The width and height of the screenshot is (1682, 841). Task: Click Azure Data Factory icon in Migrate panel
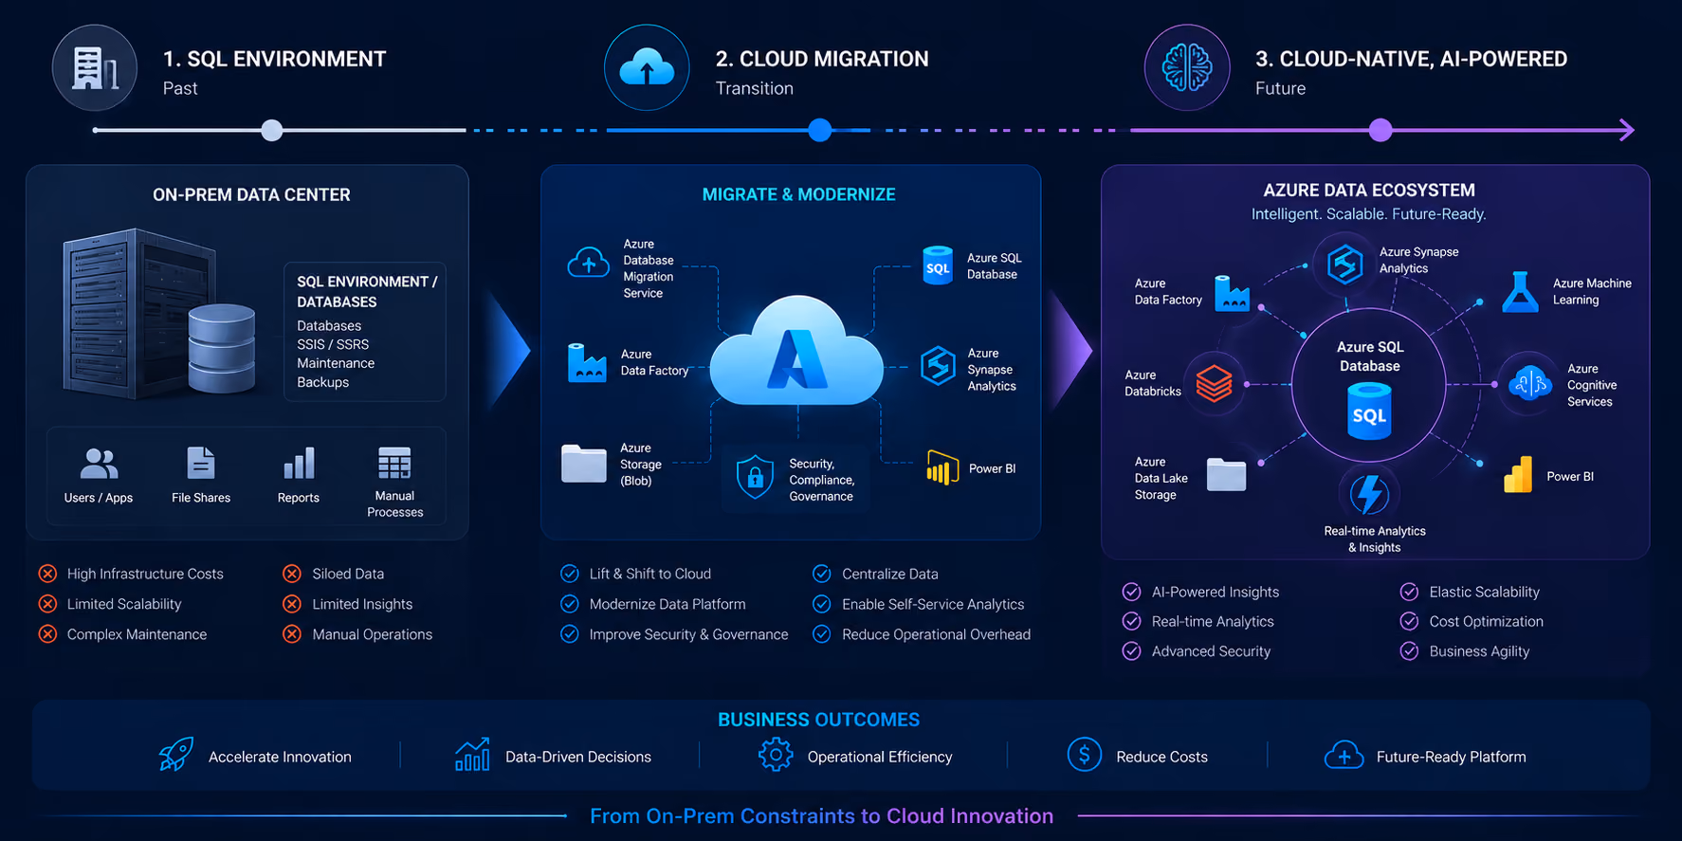click(x=587, y=363)
